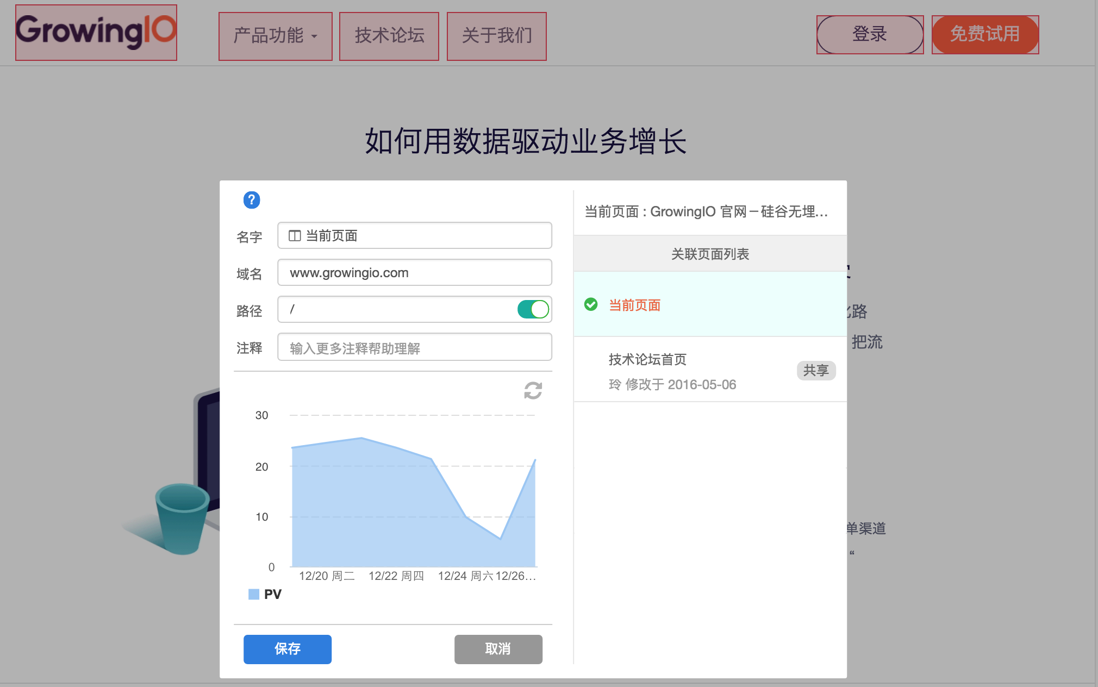
Task: Focus the 名字 input field
Action: click(415, 235)
